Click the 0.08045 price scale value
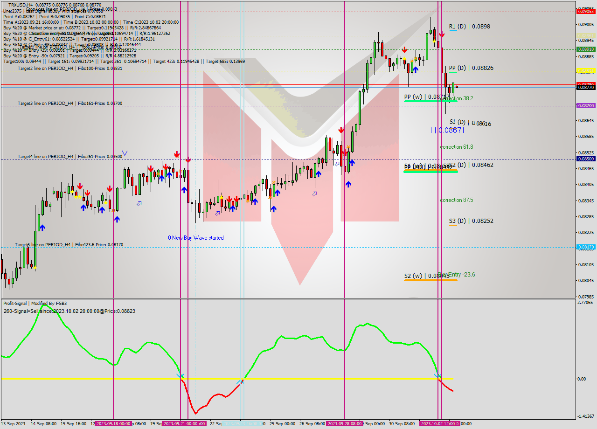 pos(586,280)
